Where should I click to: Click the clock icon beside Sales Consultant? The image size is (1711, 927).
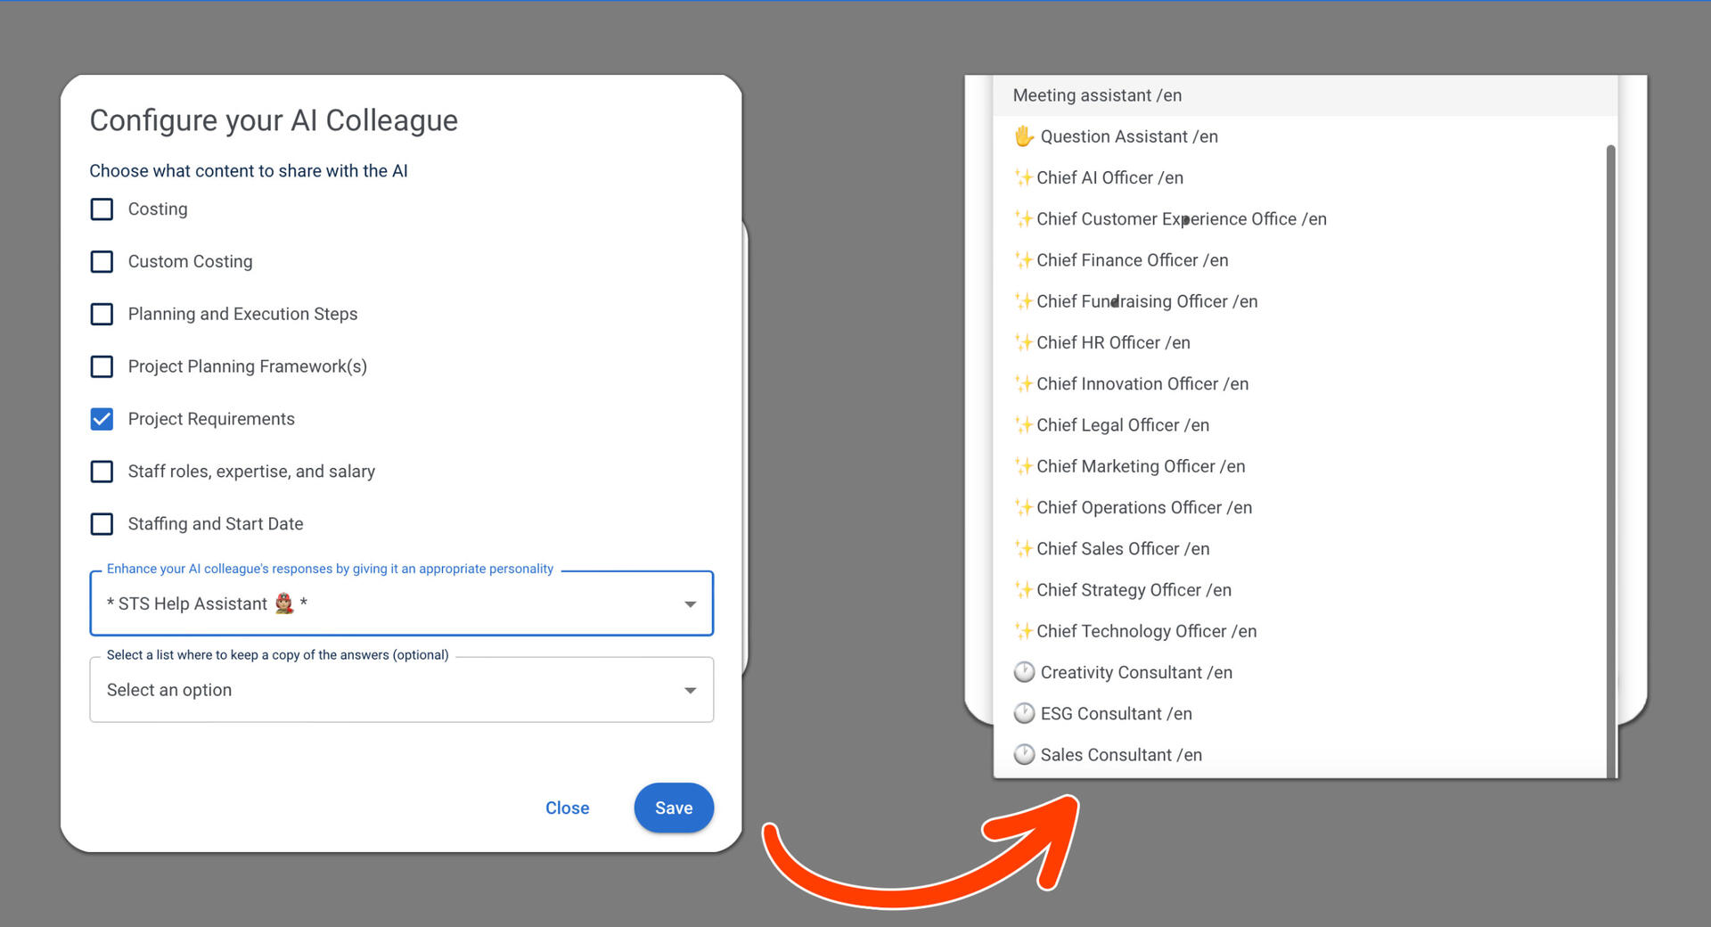pos(1024,755)
